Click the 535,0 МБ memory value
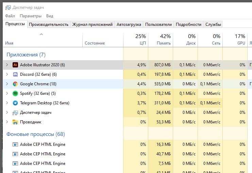 pos(163,84)
